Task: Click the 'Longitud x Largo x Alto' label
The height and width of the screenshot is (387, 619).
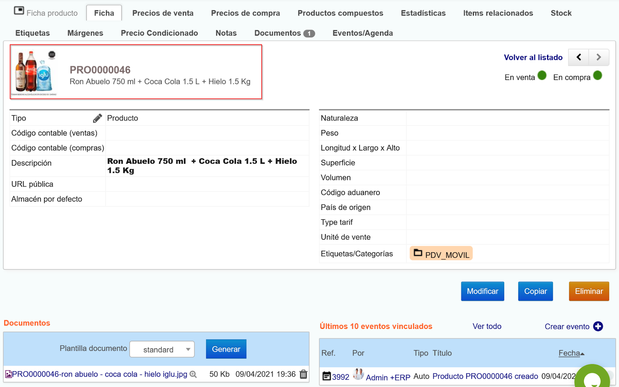Action: (x=360, y=148)
